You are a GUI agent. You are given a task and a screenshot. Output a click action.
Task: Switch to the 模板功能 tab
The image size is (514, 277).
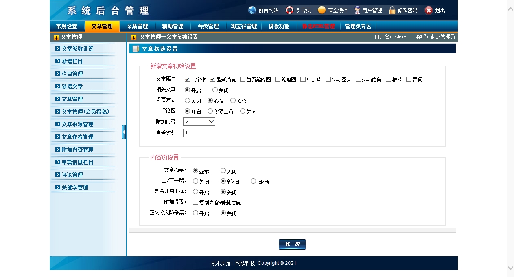click(x=279, y=26)
